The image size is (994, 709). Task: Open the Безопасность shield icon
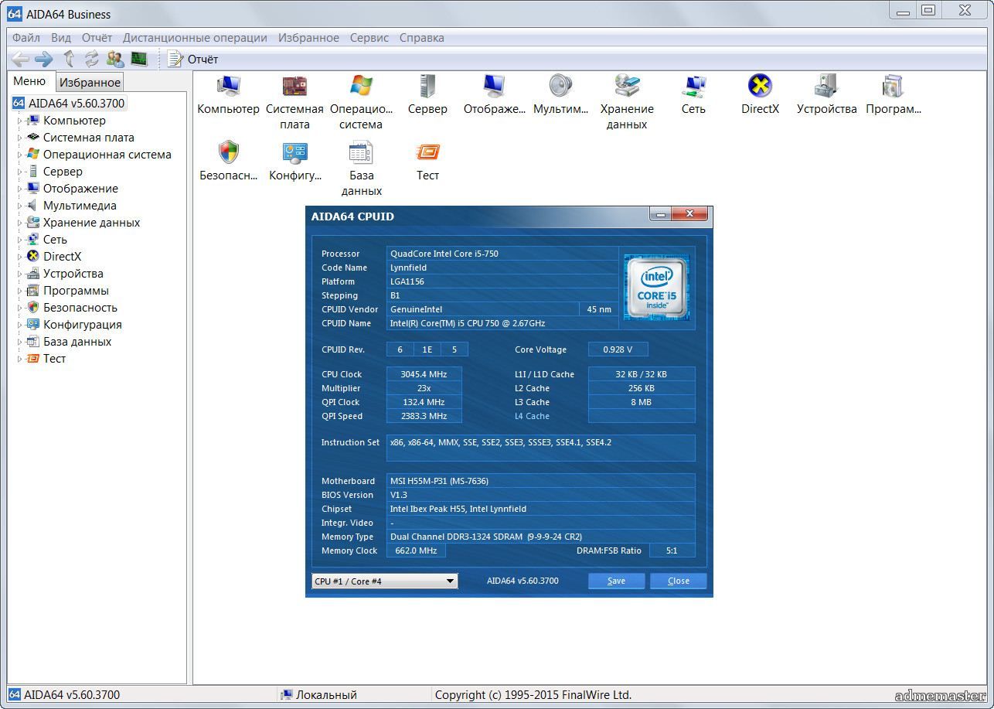tap(228, 152)
